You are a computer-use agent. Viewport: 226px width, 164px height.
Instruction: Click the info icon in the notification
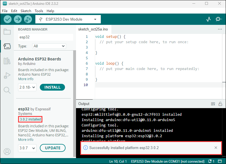pos(86,148)
